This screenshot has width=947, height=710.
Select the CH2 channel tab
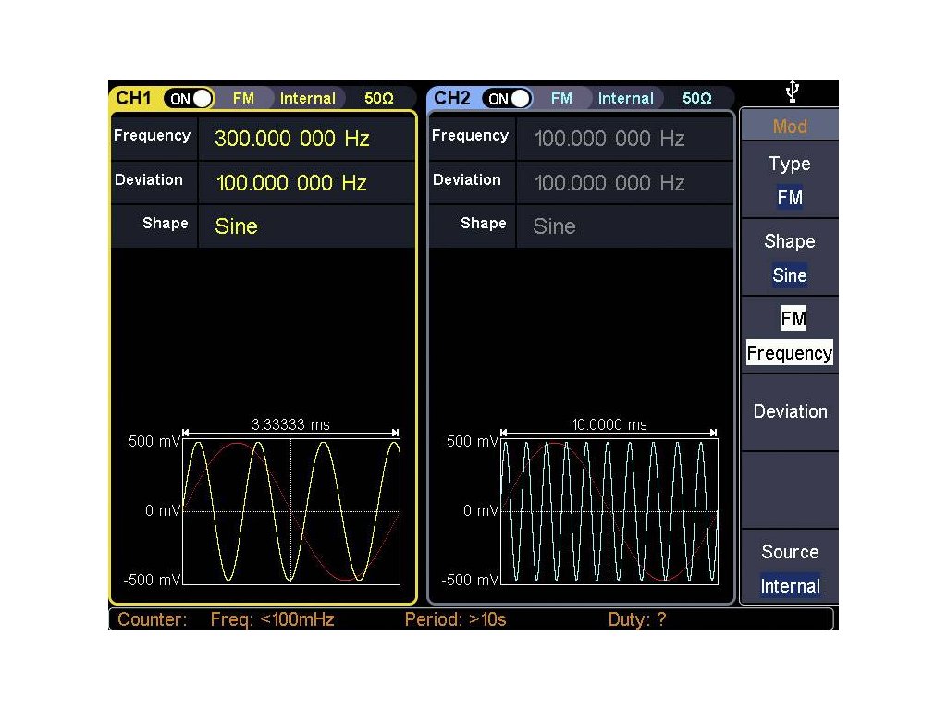pyautogui.click(x=452, y=98)
